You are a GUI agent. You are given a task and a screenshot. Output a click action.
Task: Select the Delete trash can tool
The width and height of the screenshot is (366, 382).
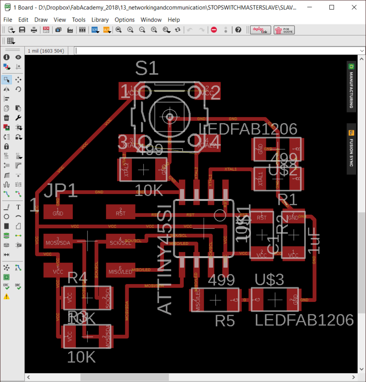(6, 118)
